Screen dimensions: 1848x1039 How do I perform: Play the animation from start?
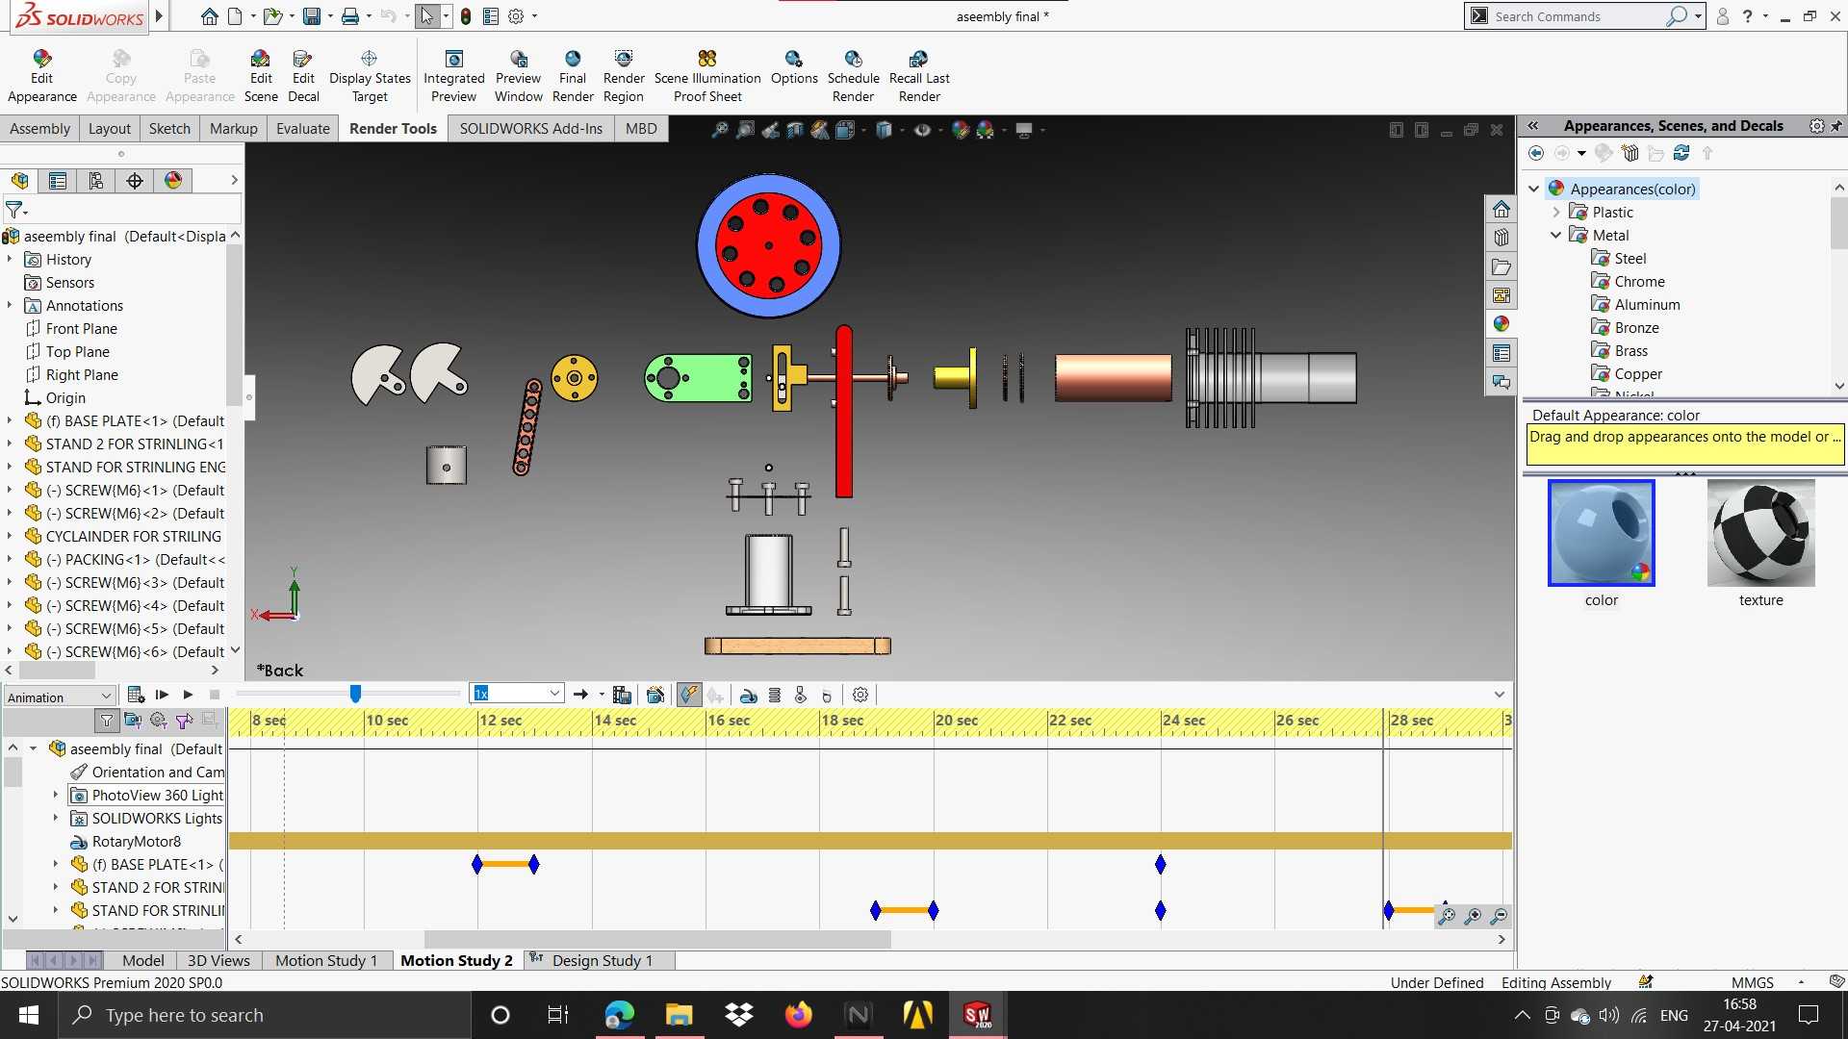pos(162,695)
